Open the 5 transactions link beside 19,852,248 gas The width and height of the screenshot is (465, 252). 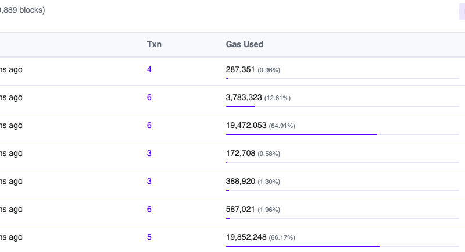(x=149, y=237)
